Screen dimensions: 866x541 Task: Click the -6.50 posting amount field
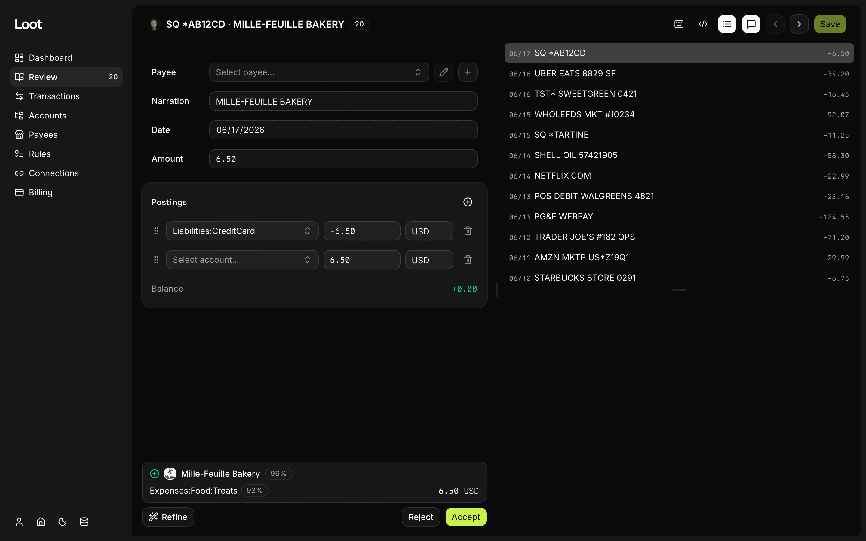361,231
